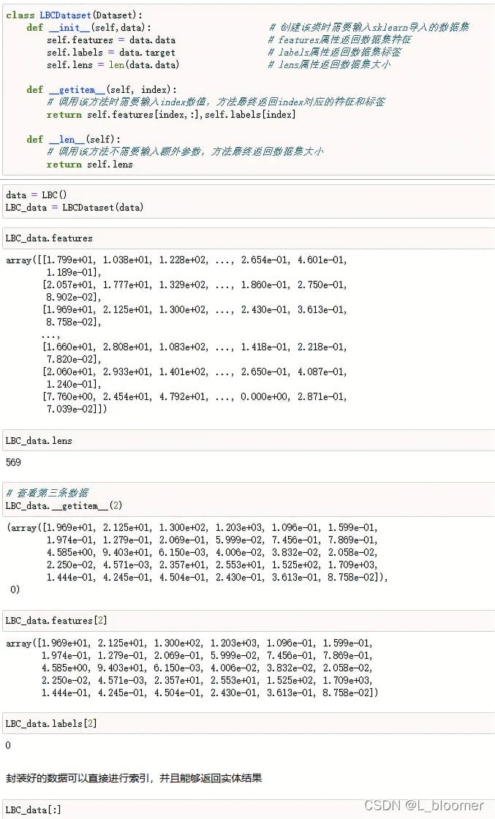Click the 'self.labels = data.target' line
495x819 pixels.
pyautogui.click(x=110, y=53)
